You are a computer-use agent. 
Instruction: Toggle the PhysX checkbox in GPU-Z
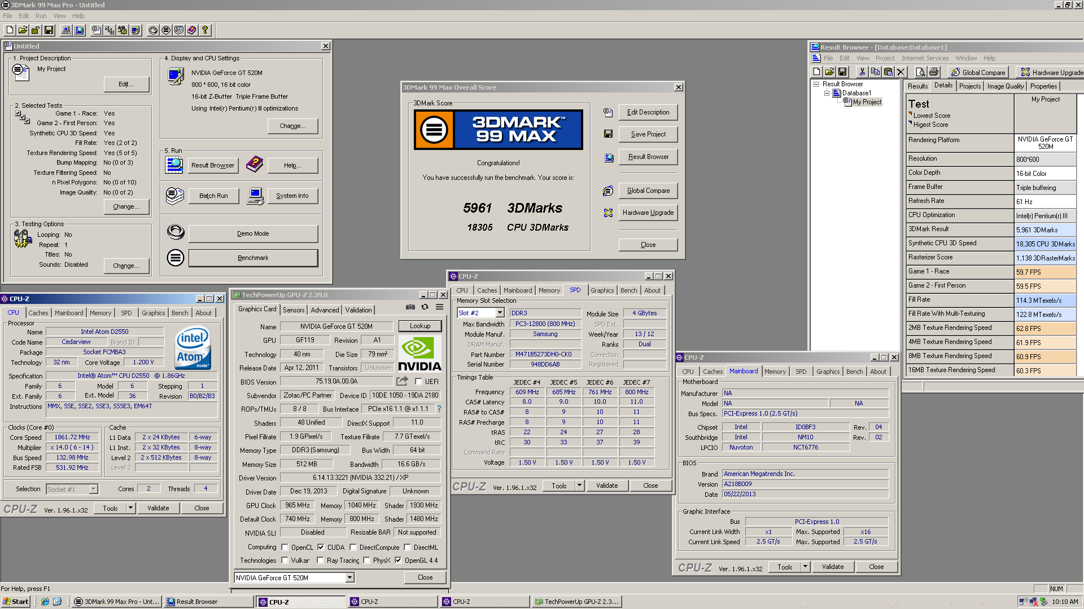coord(367,561)
